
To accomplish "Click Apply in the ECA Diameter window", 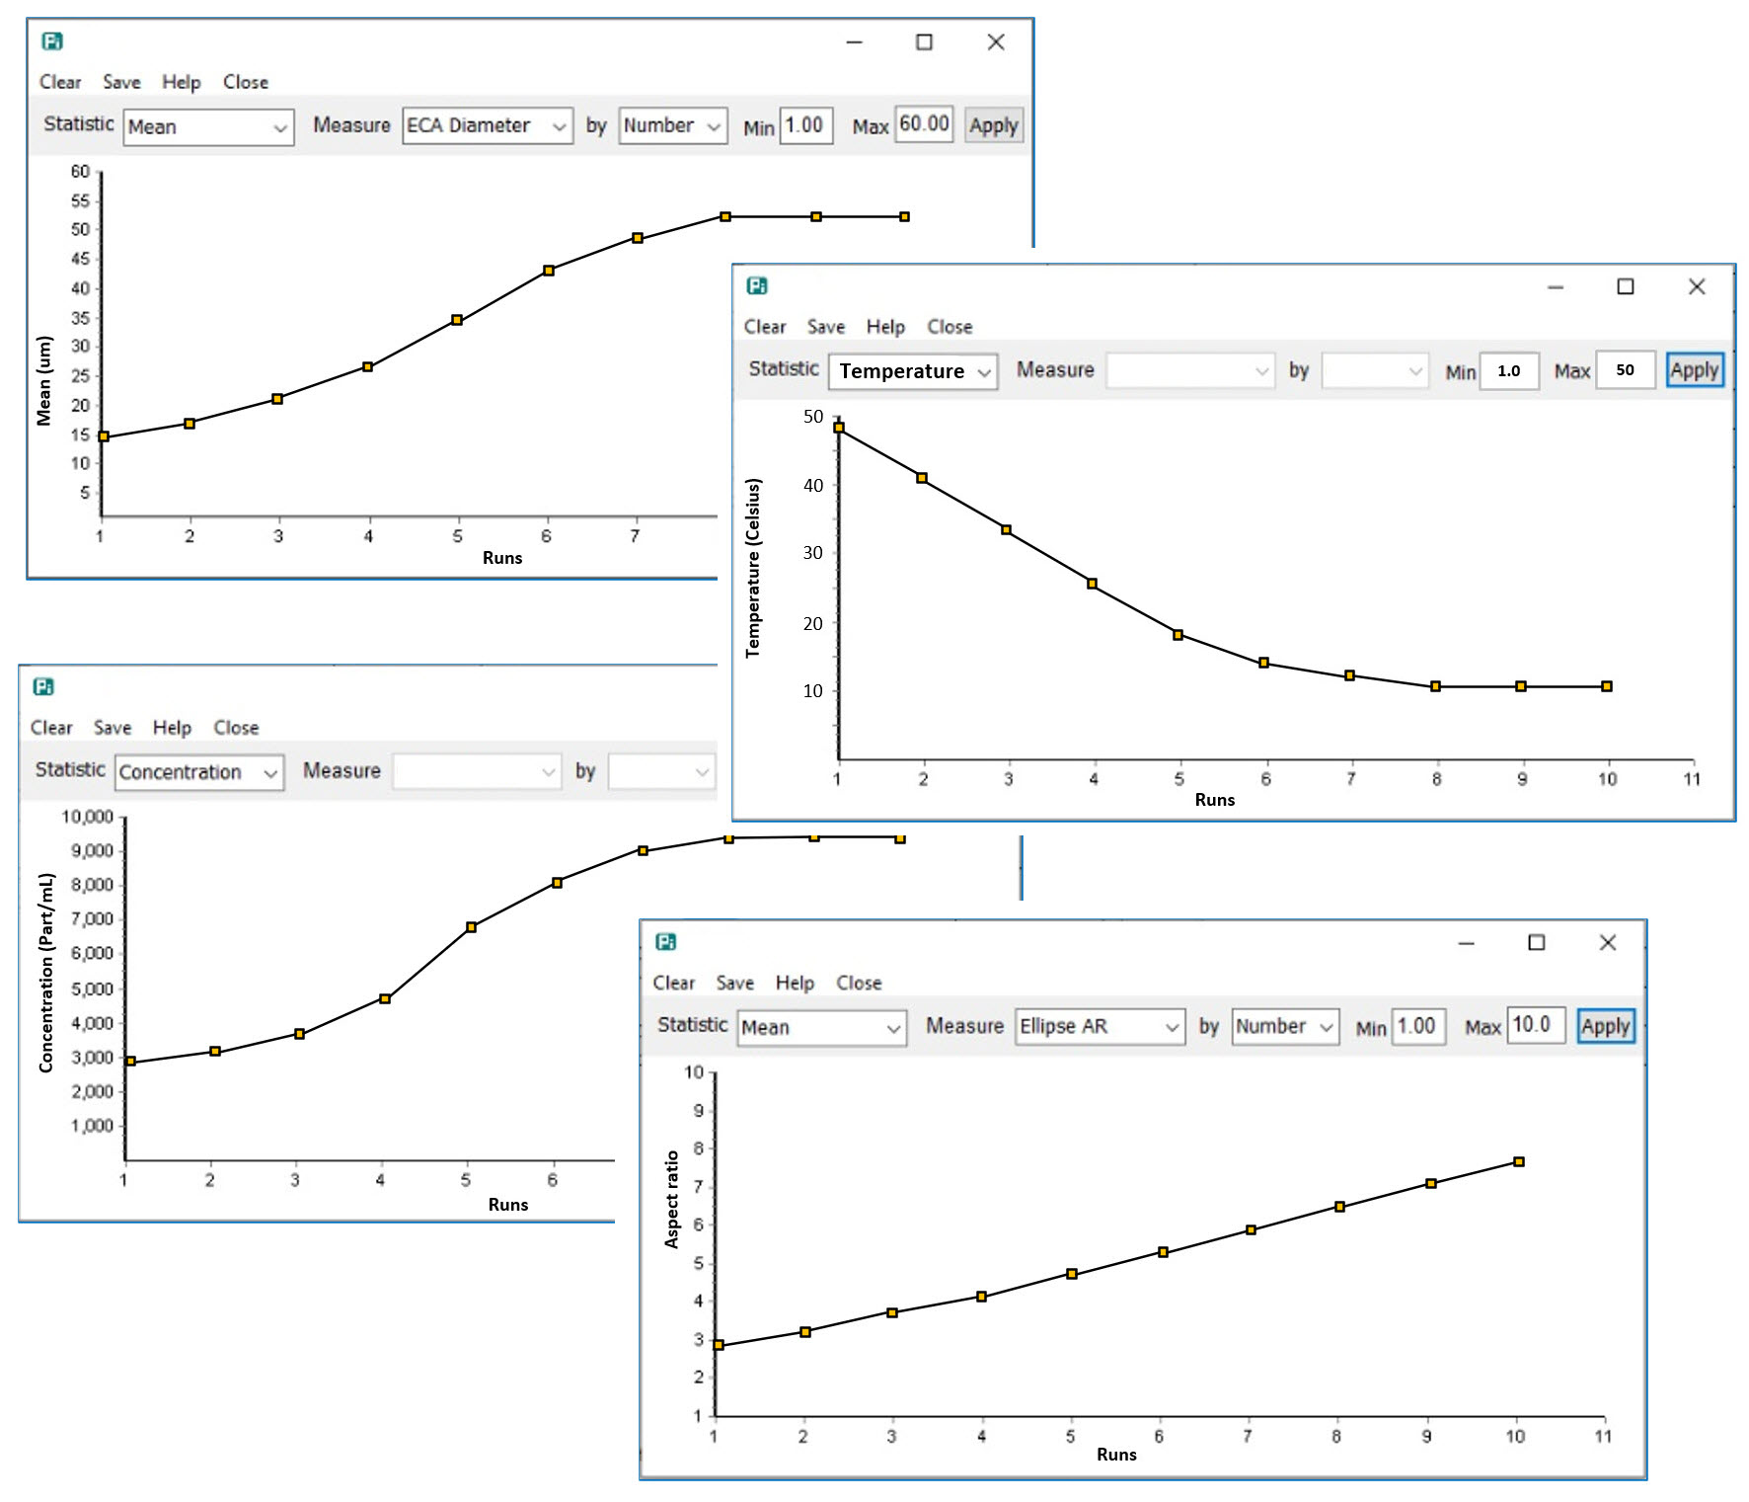I will click(x=994, y=125).
